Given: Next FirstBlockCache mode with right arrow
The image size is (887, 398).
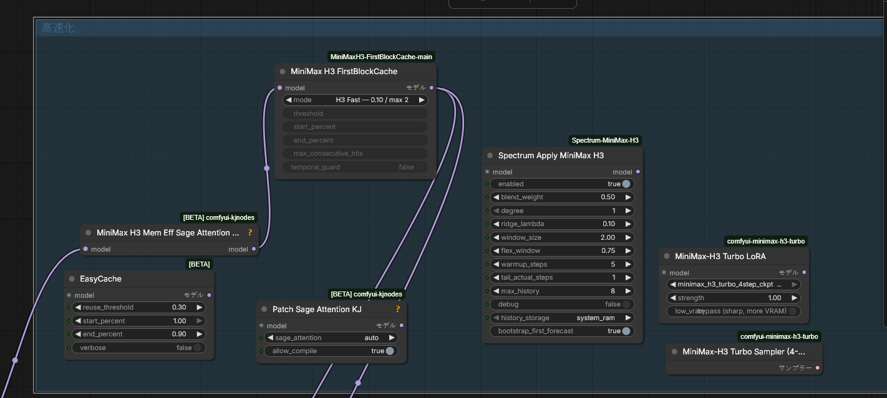Looking at the screenshot, I should pyautogui.click(x=422, y=100).
